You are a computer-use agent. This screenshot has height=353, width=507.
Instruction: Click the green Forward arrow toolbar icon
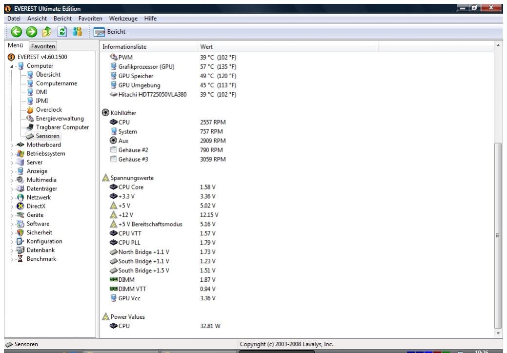pos(31,32)
